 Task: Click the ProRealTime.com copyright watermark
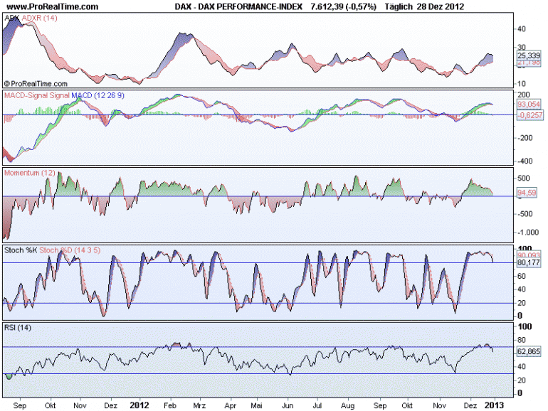click(36, 84)
